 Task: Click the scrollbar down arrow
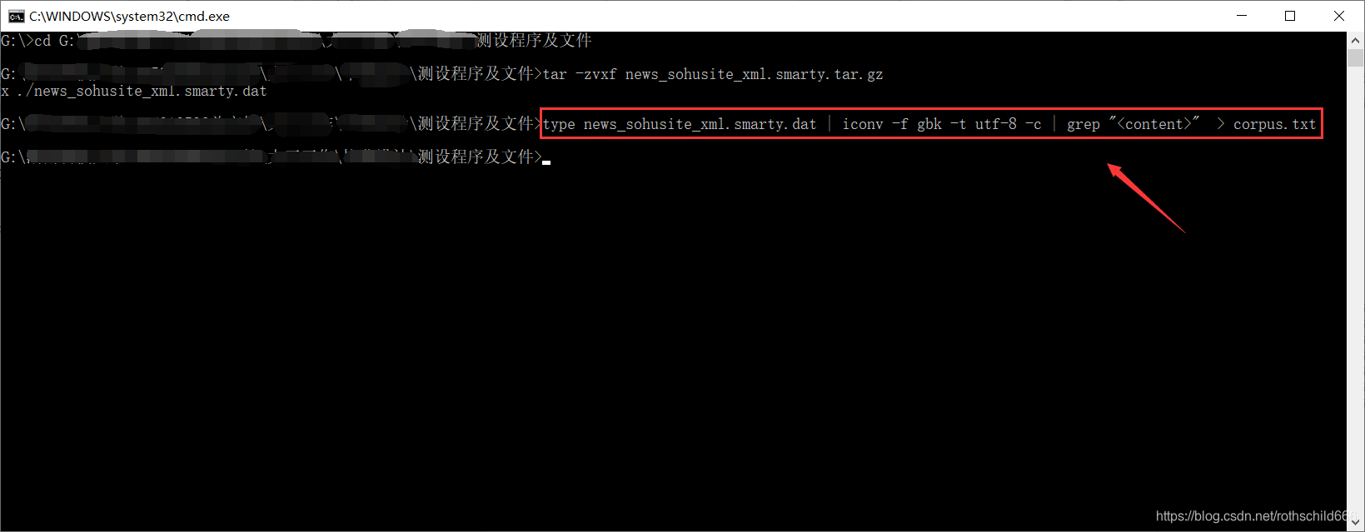[x=1356, y=523]
